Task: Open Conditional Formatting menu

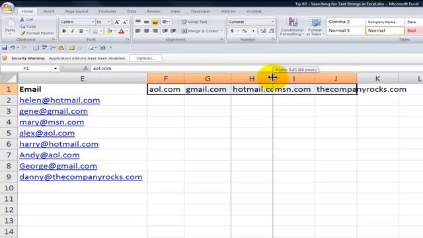Action: click(x=292, y=26)
